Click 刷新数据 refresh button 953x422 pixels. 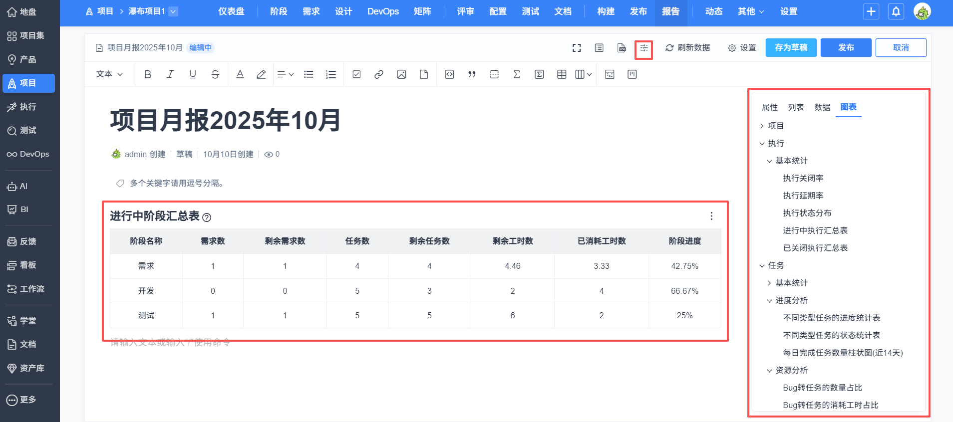point(687,48)
